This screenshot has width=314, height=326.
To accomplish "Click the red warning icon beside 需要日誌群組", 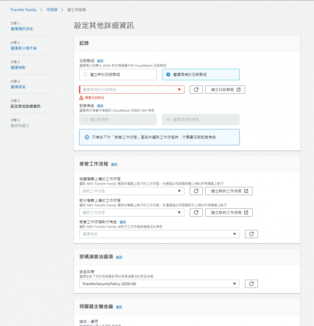I will 81,98.
